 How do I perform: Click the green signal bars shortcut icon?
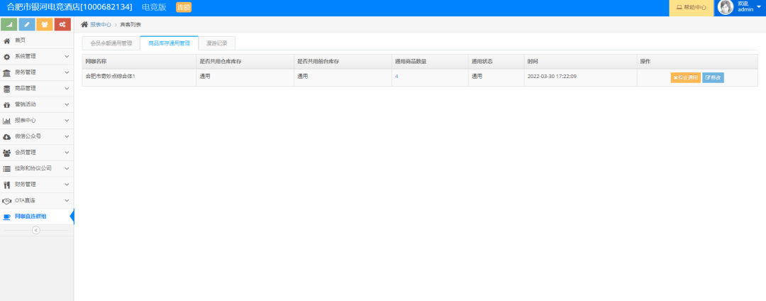pos(9,24)
